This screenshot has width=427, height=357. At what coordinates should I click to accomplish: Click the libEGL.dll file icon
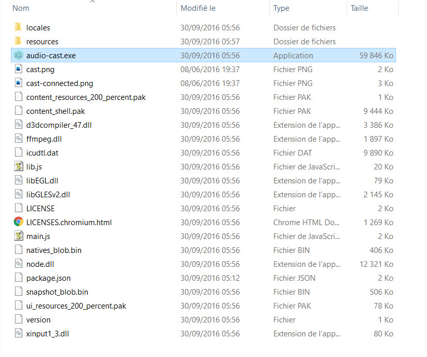coord(18,180)
